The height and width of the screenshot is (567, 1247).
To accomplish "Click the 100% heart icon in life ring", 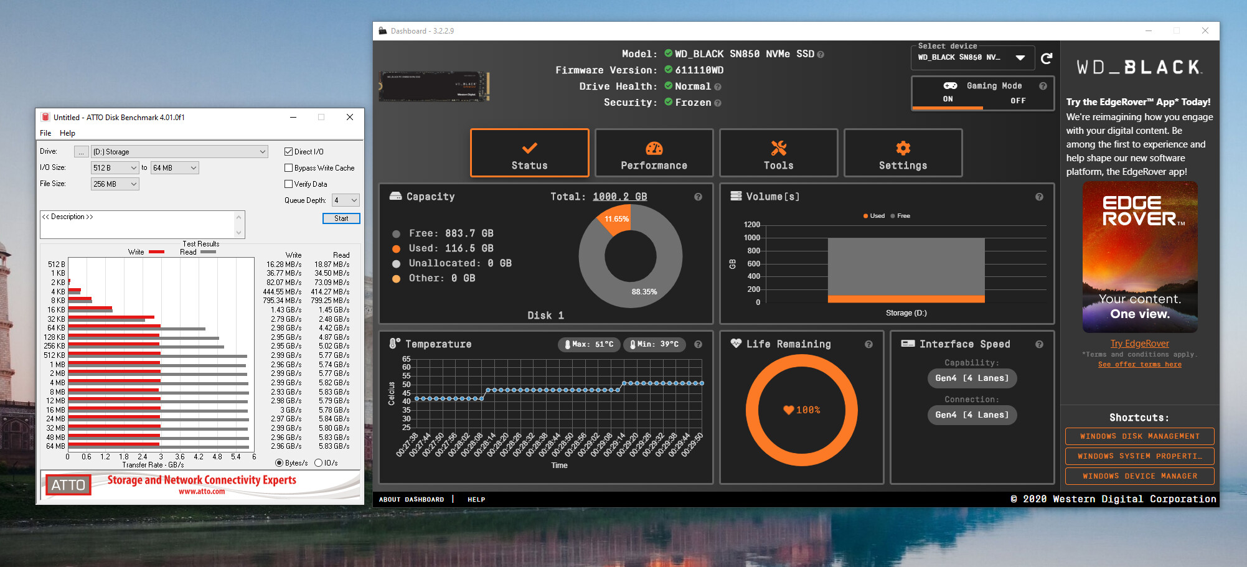I will tap(788, 410).
